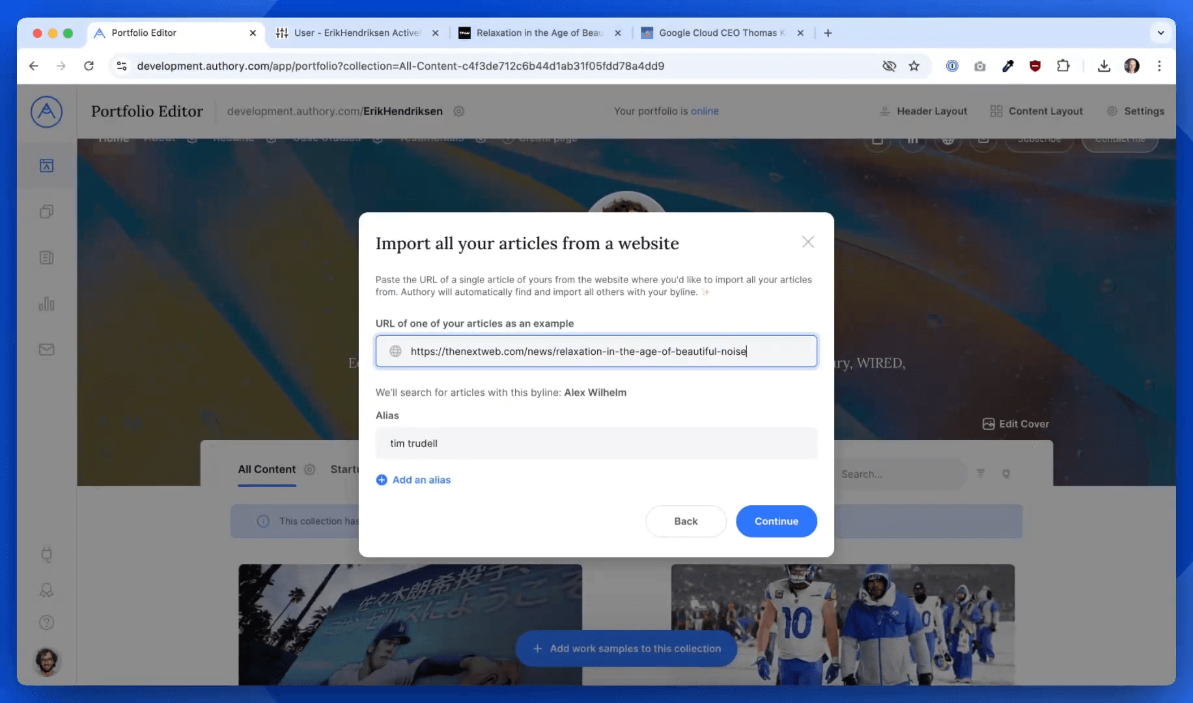Open Chrome three-dot menu
The height and width of the screenshot is (703, 1193).
tap(1159, 66)
